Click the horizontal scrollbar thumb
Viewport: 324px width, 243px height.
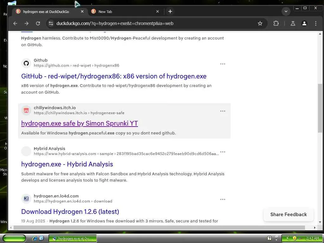tap(159, 228)
